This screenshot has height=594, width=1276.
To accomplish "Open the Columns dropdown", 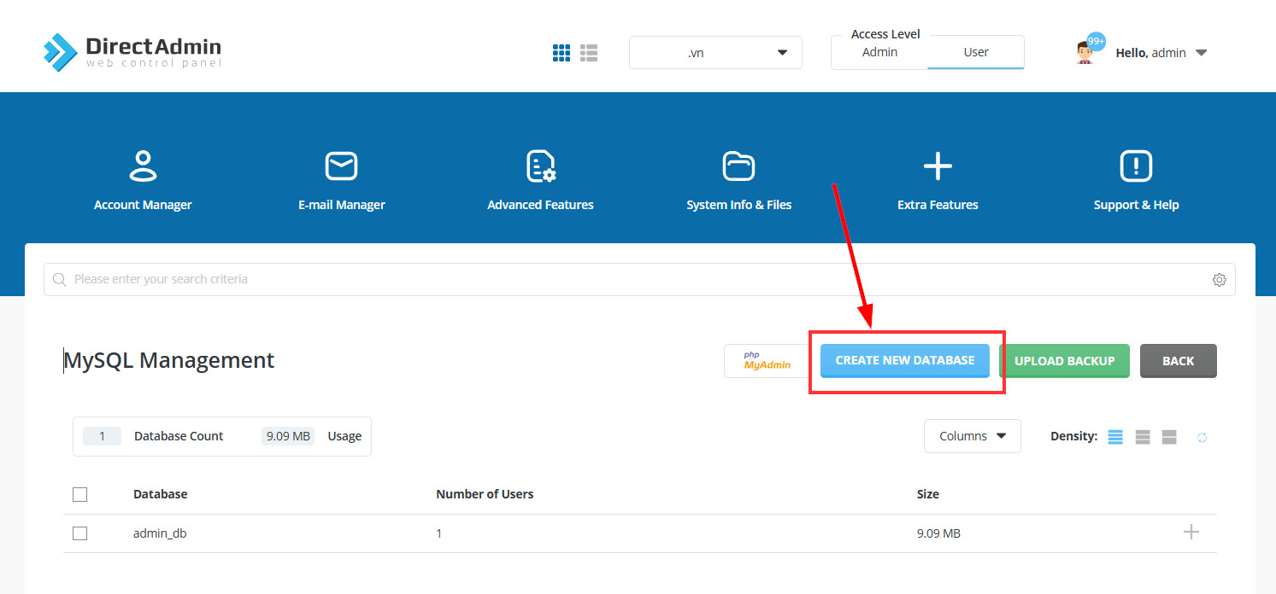I will (973, 436).
